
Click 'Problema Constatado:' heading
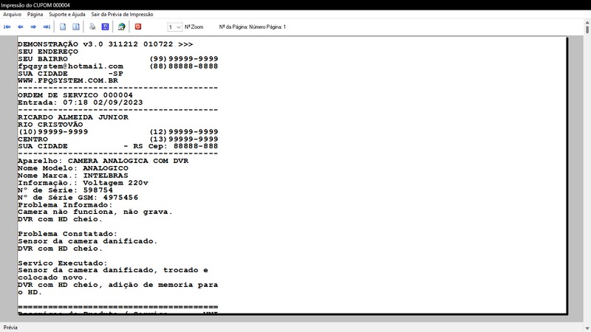pos(67,234)
